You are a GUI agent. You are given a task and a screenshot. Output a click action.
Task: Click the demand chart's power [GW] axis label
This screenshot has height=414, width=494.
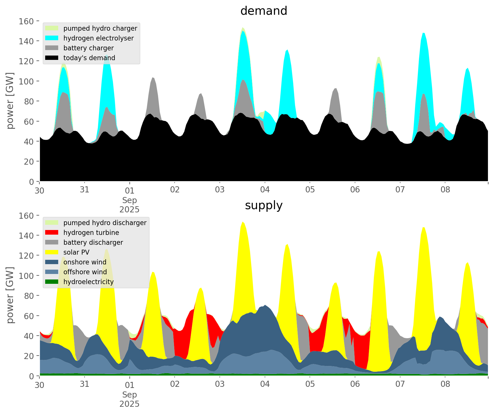tap(10, 101)
